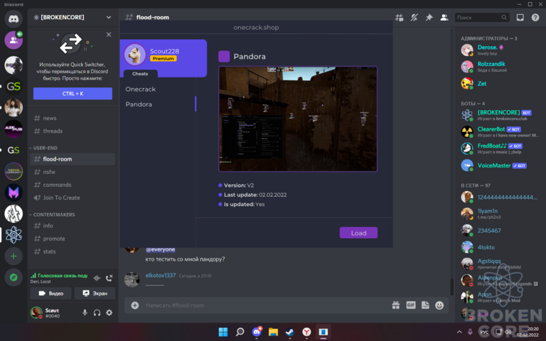
Task: Open the inbox icon in header
Action: click(x=520, y=17)
